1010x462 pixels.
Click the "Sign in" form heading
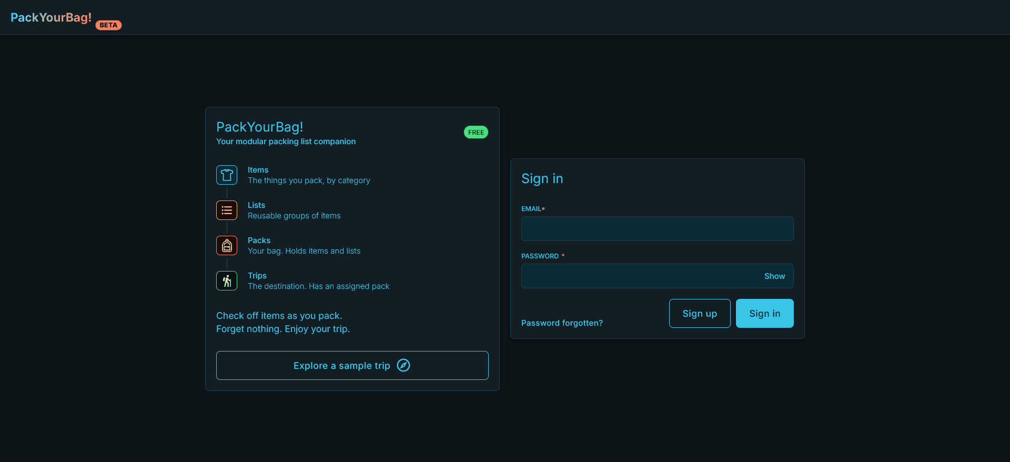pyautogui.click(x=542, y=179)
